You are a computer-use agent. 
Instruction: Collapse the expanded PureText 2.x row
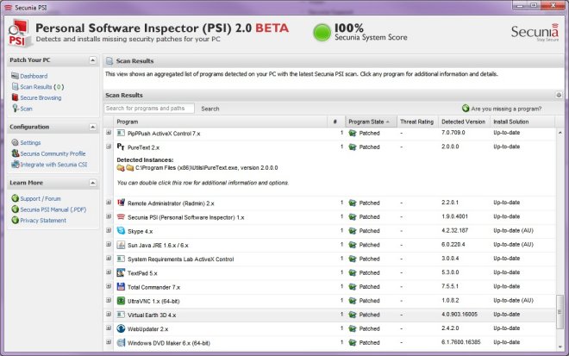[109, 147]
